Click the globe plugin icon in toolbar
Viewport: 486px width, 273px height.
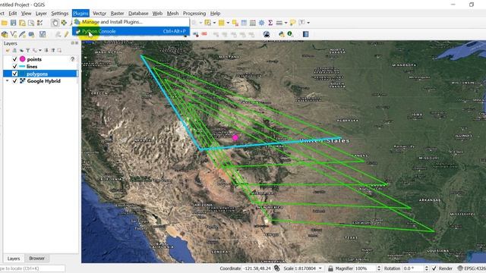[x=267, y=34]
